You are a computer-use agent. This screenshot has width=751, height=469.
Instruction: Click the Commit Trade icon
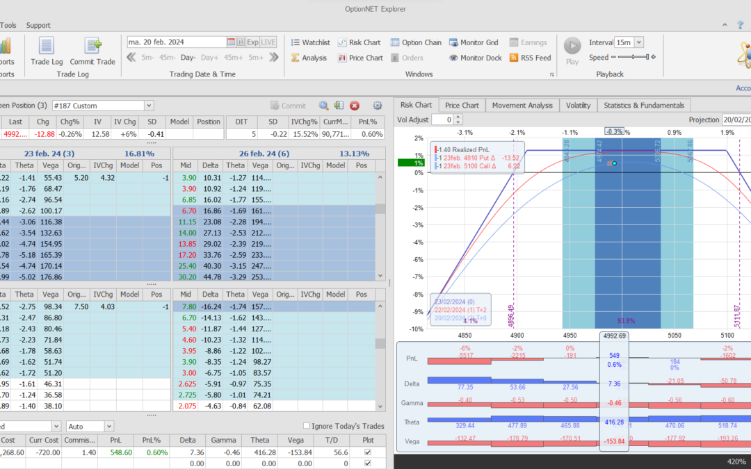(92, 51)
